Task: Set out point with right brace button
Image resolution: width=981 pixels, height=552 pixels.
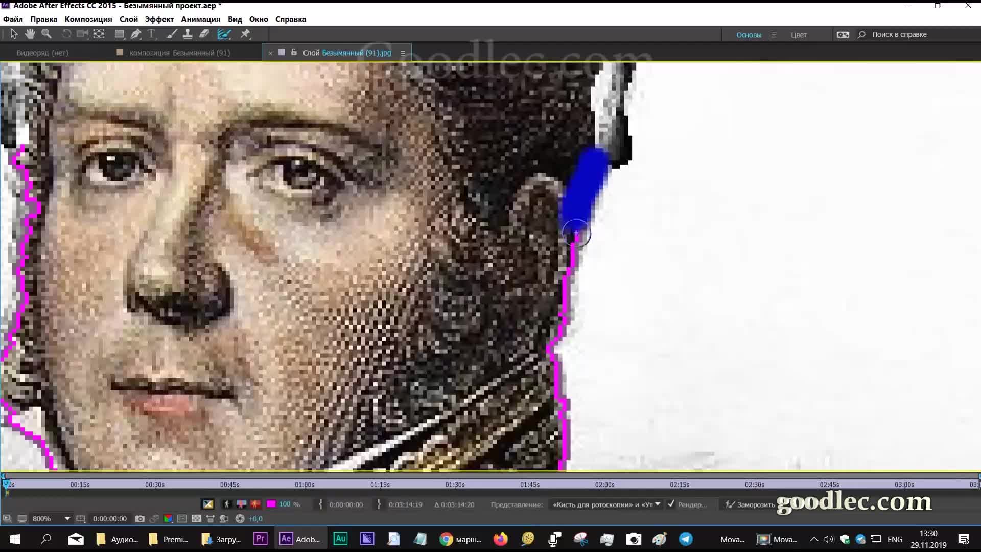Action: point(379,504)
